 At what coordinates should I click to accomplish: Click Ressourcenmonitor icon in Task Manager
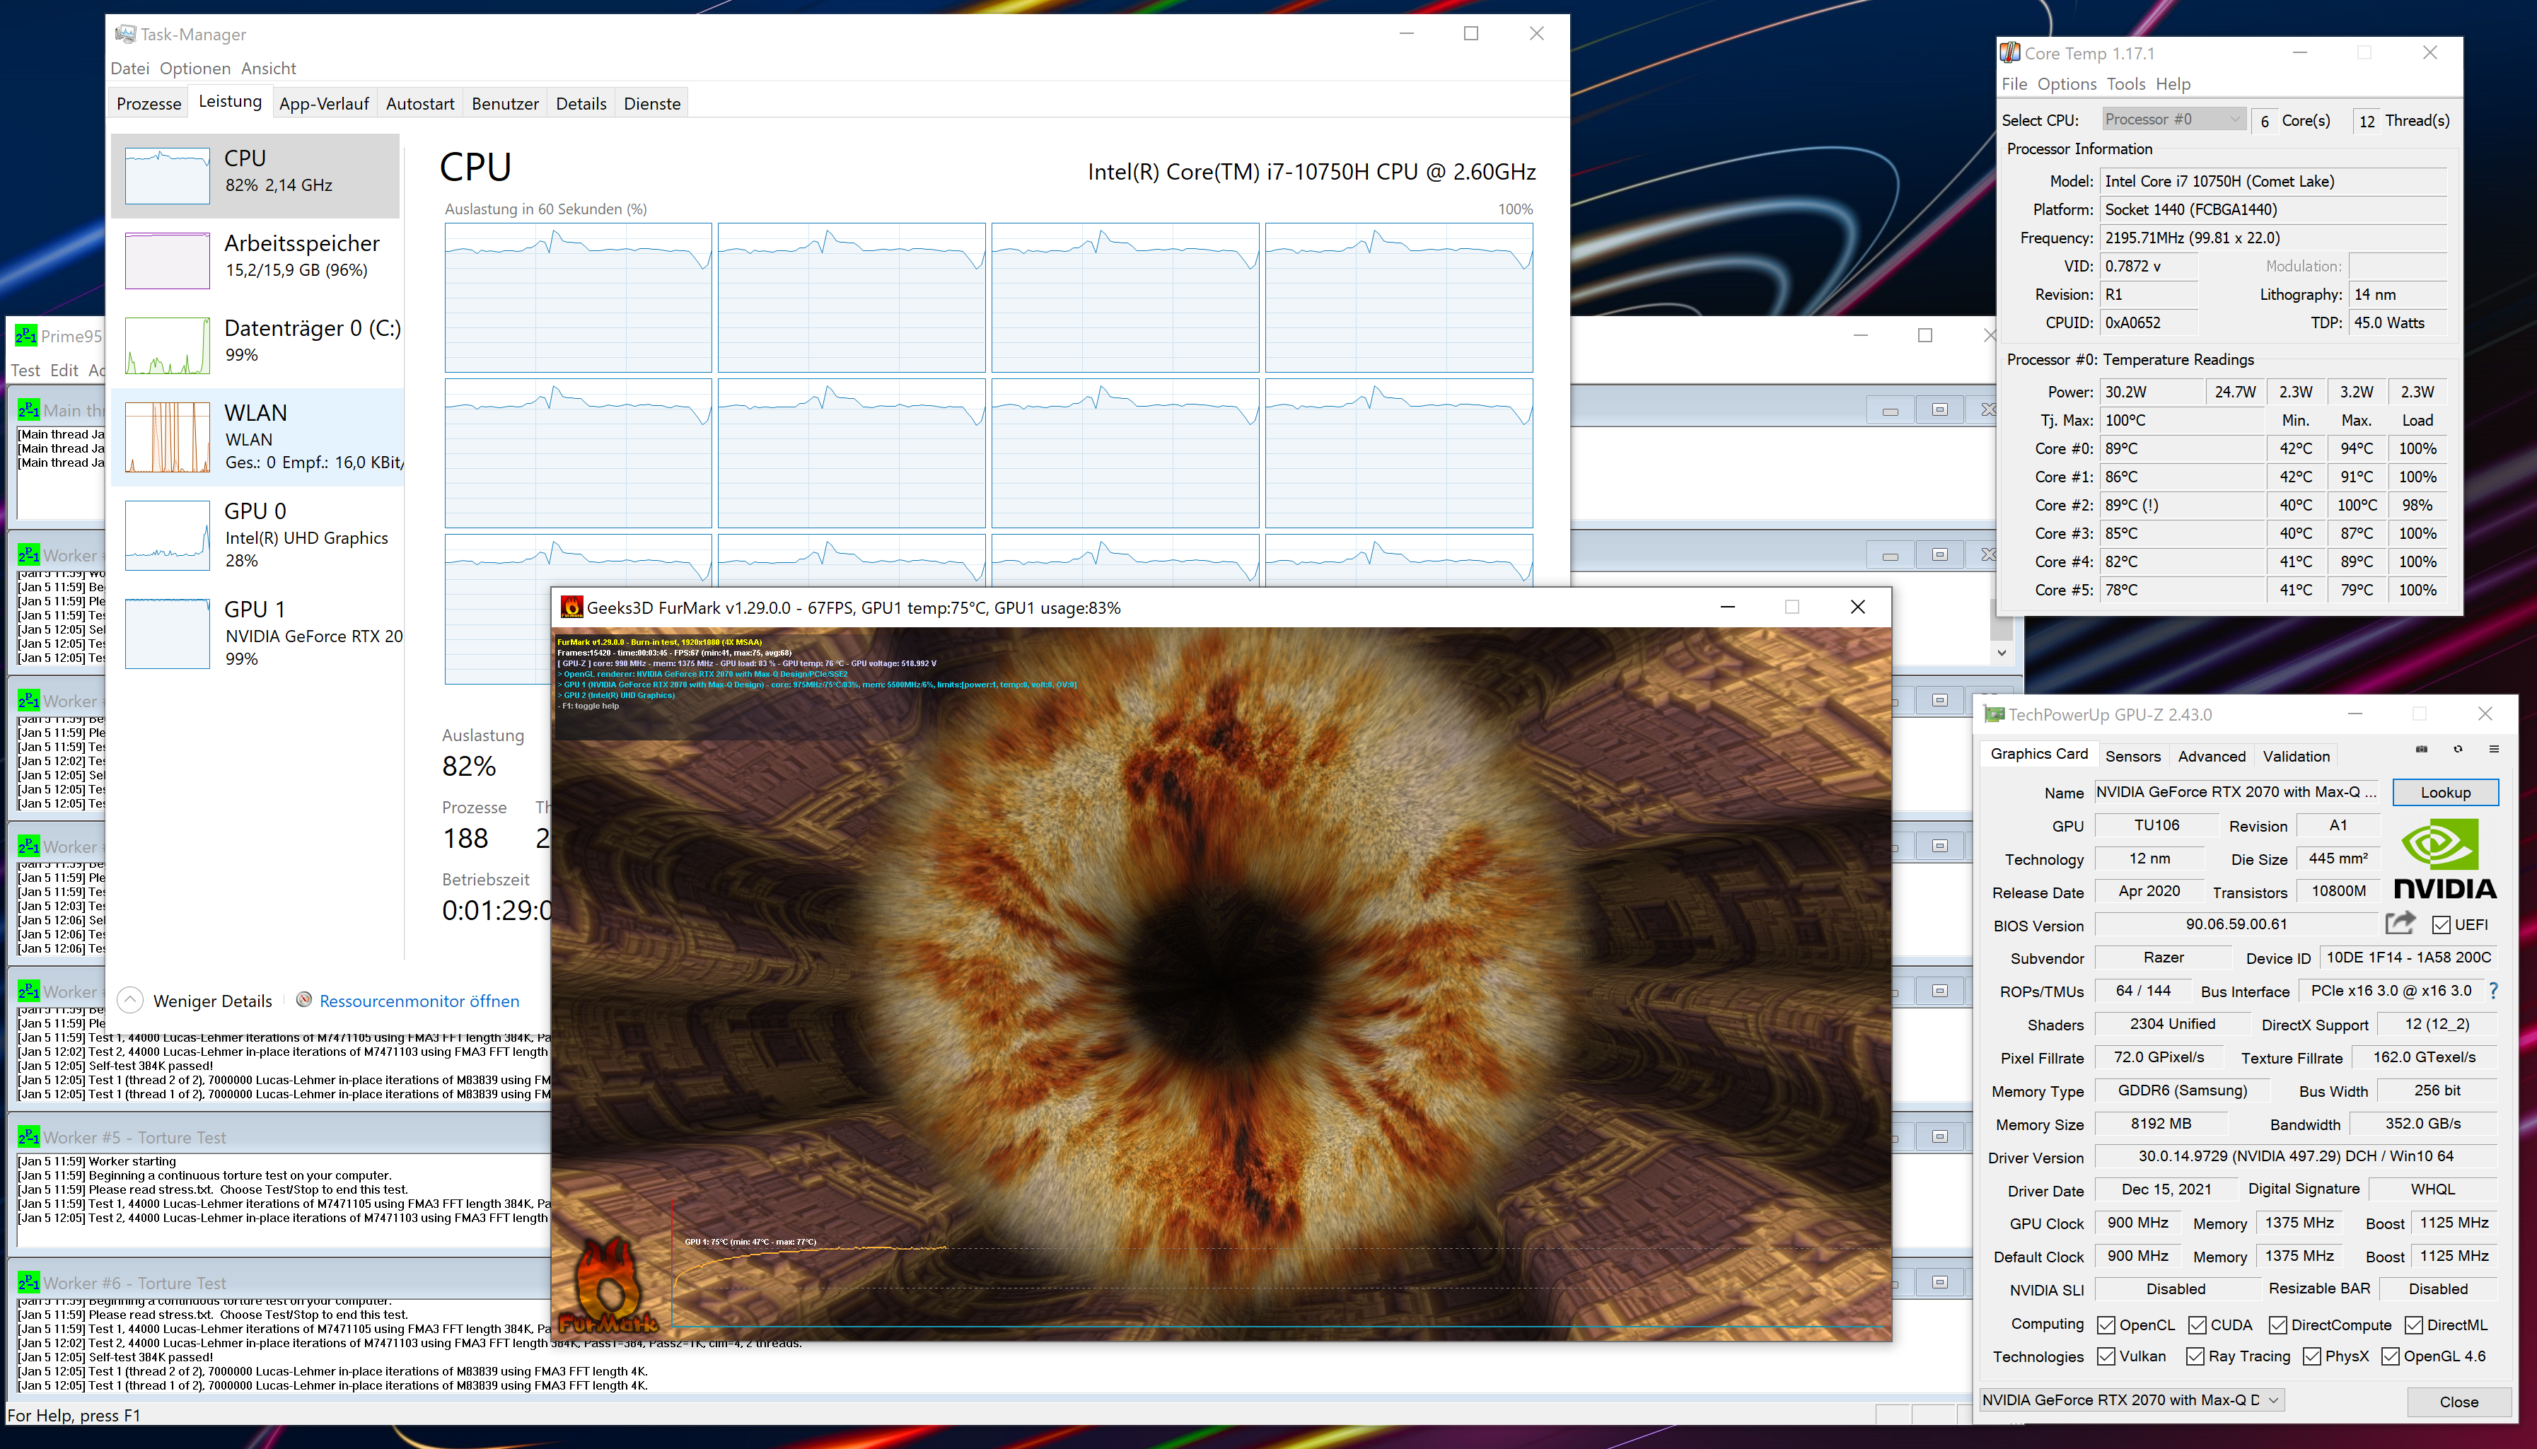coord(303,999)
